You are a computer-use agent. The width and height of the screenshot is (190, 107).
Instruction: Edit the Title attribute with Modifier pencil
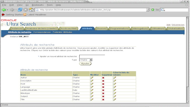pos(92,100)
